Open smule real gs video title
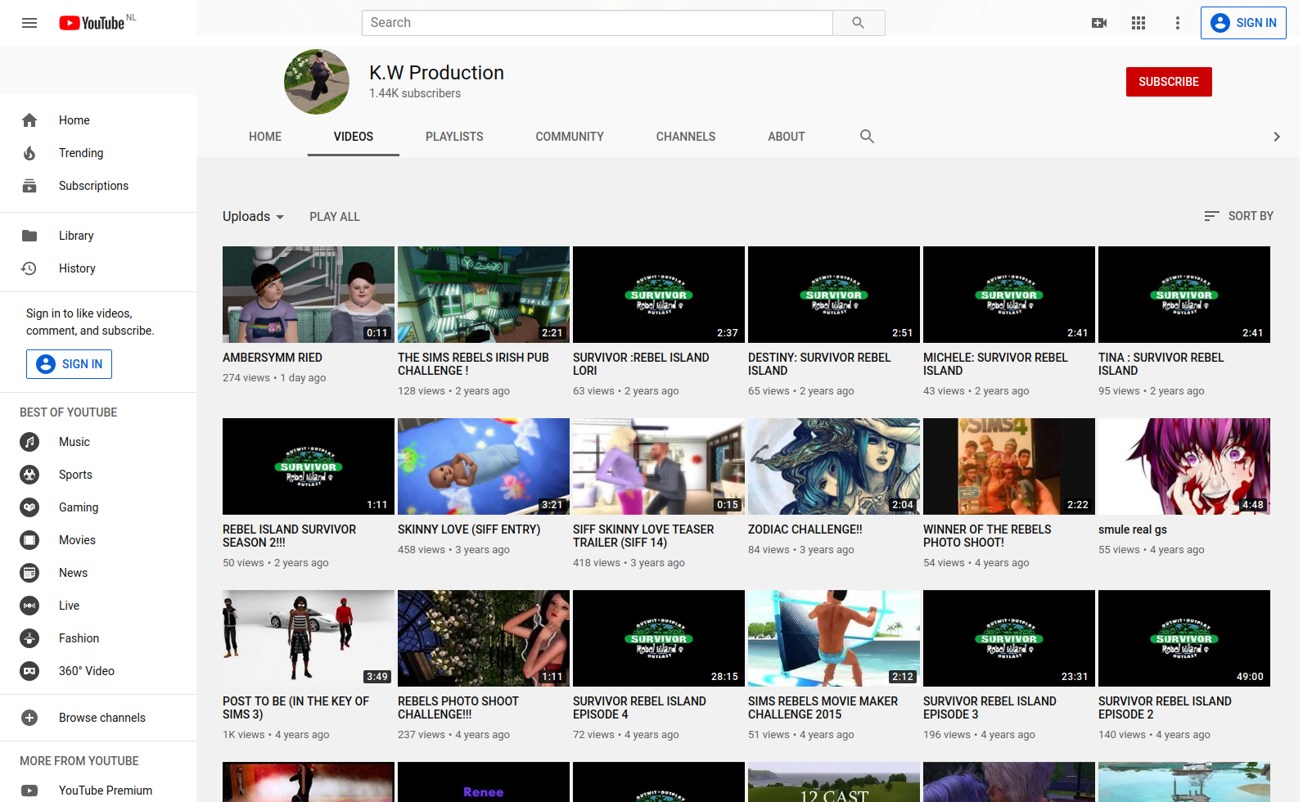The width and height of the screenshot is (1312, 802). 1133,529
